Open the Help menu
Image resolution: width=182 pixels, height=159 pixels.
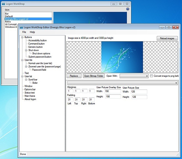[32, 32]
